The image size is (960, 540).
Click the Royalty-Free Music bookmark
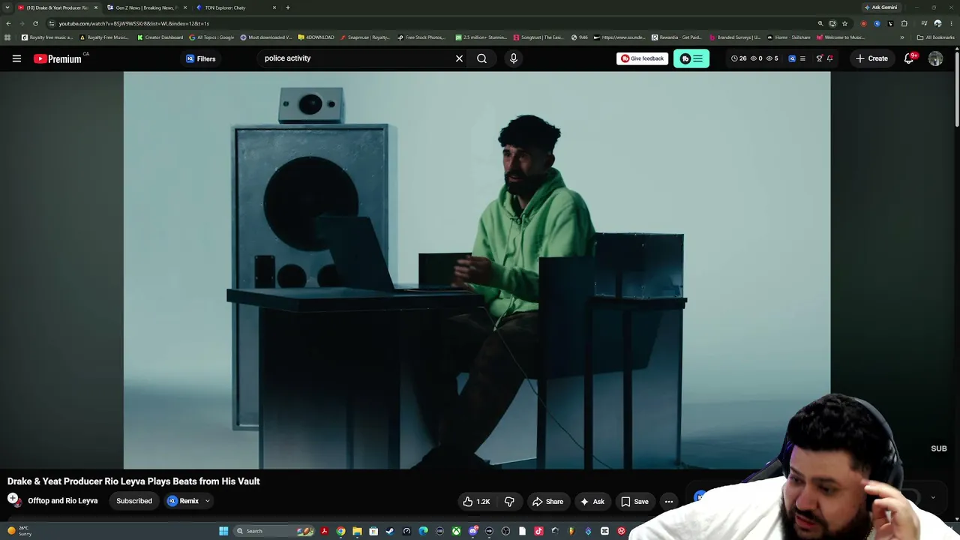click(104, 37)
